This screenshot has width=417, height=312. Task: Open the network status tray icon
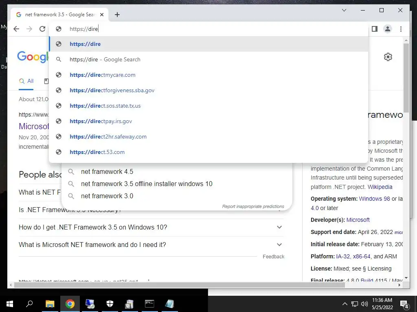click(x=355, y=304)
